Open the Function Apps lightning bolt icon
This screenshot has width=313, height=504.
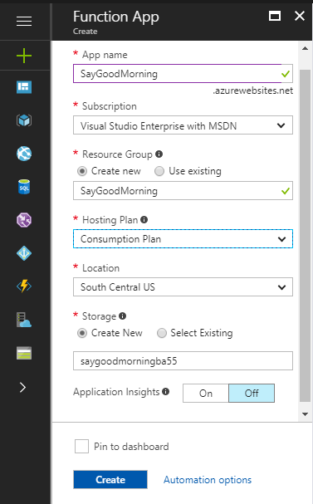(24, 286)
